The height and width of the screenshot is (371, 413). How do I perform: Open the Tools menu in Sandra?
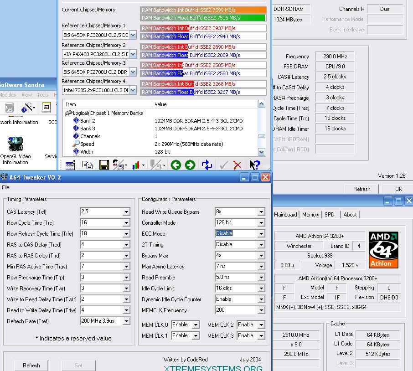point(43,95)
